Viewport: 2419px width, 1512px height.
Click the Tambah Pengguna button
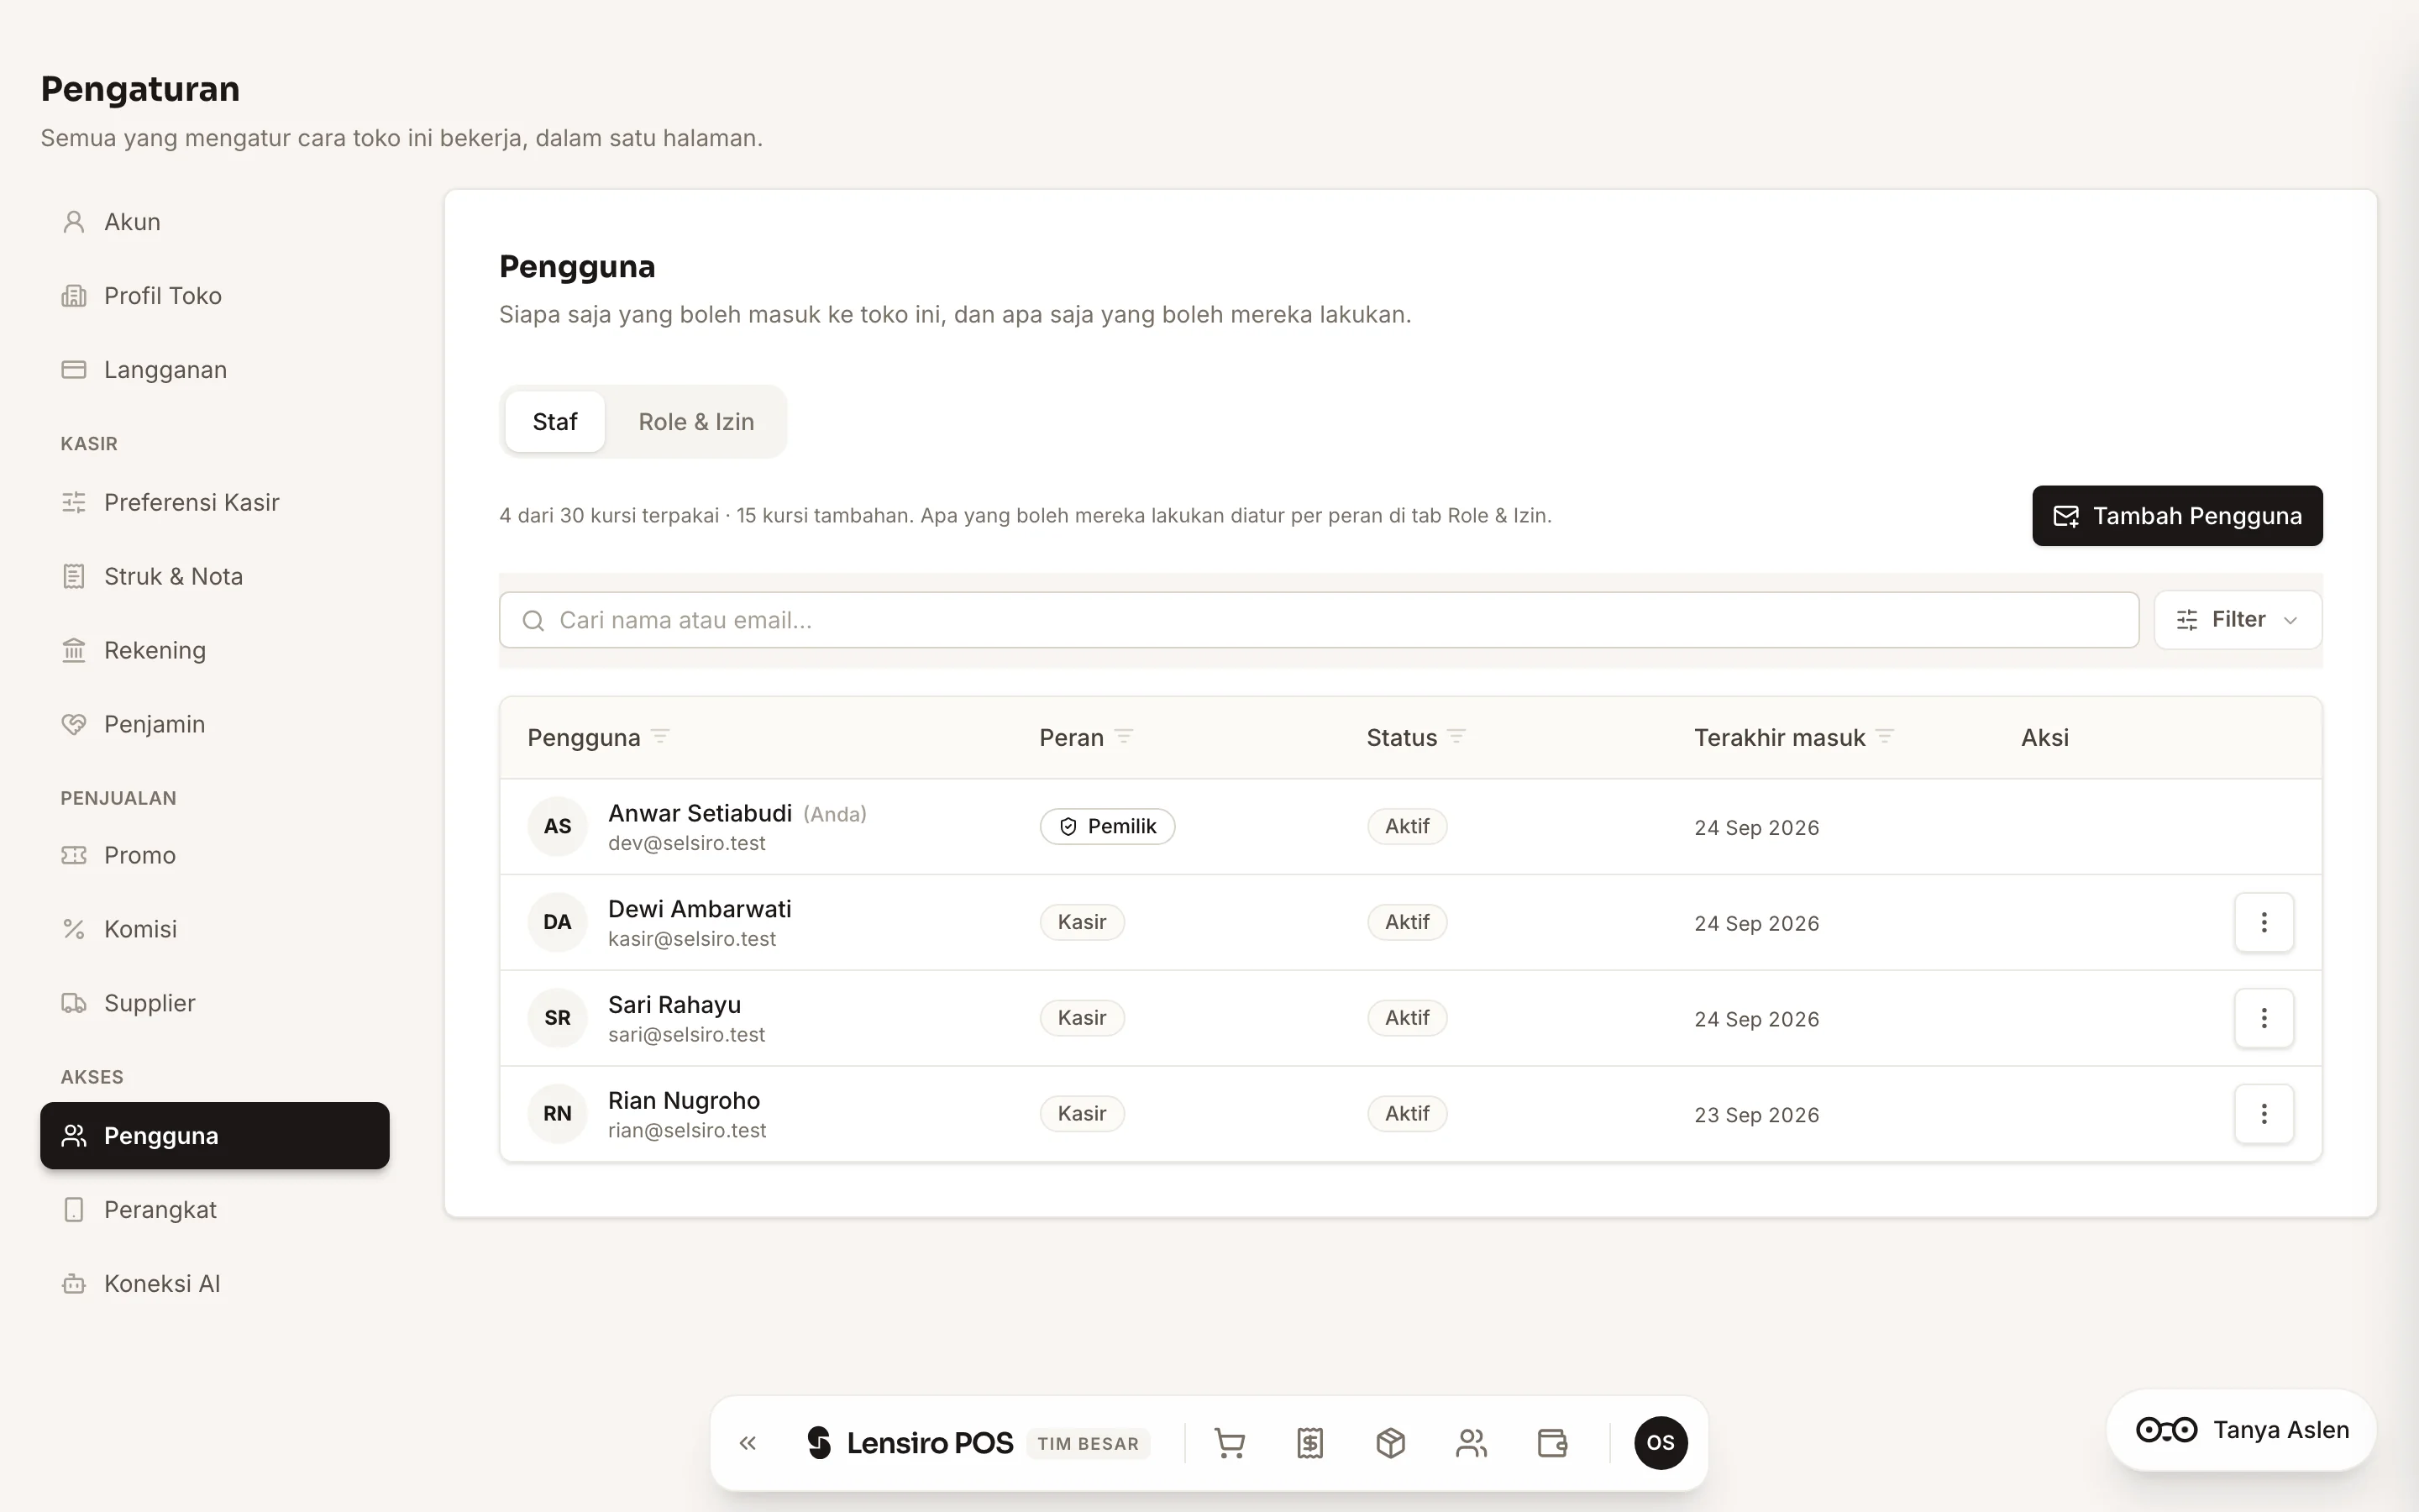point(2177,516)
